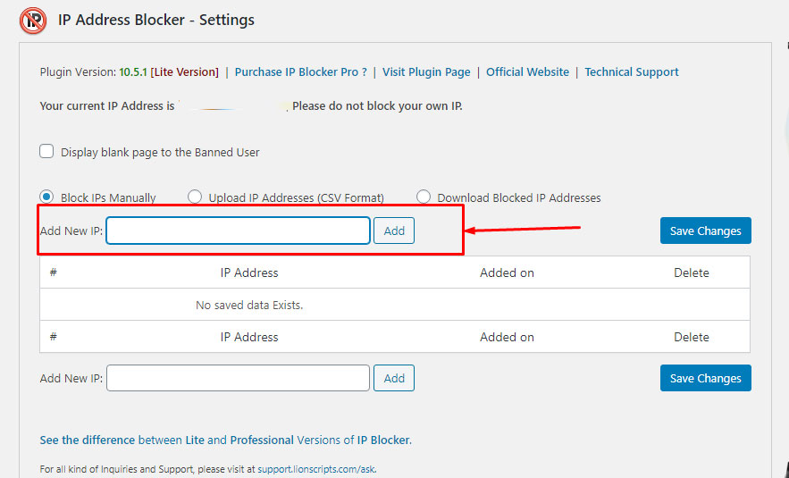Select Block IPs Manually option
Image resolution: width=789 pixels, height=478 pixels.
point(47,197)
